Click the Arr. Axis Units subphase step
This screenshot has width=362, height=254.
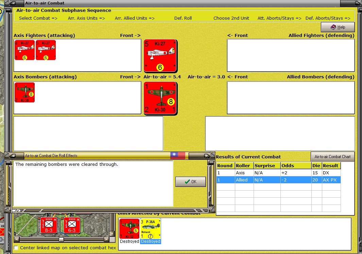[86, 18]
